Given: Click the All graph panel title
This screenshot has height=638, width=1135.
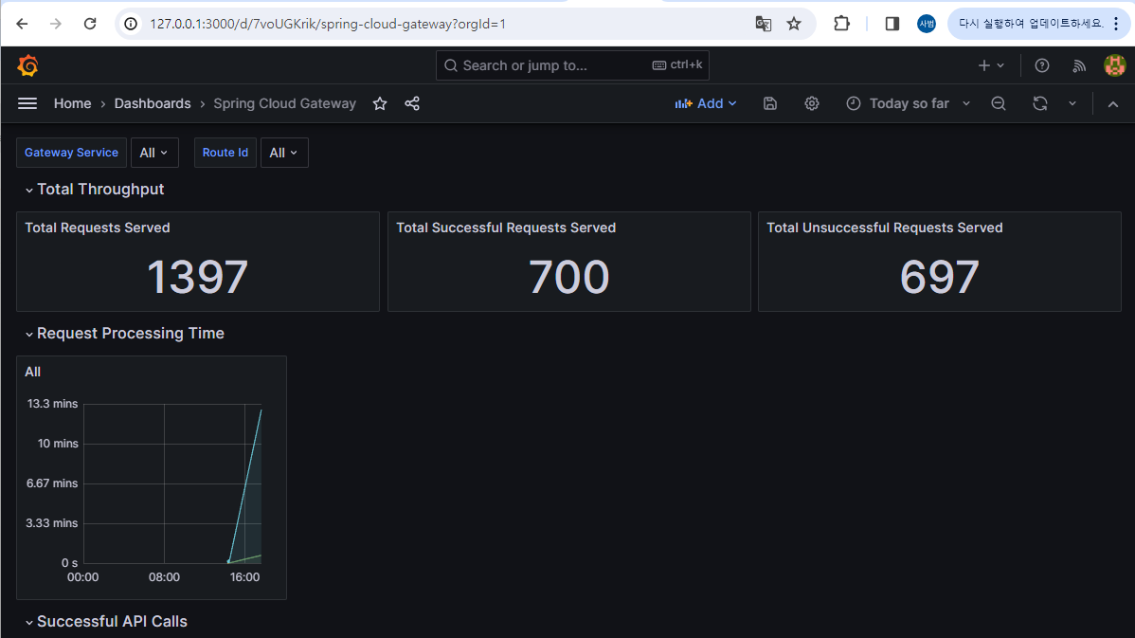Looking at the screenshot, I should click(x=32, y=373).
